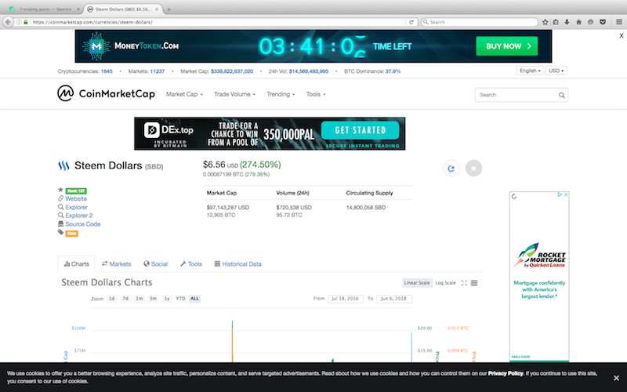Click the orange Coin tag
627x392 pixels.
point(71,234)
